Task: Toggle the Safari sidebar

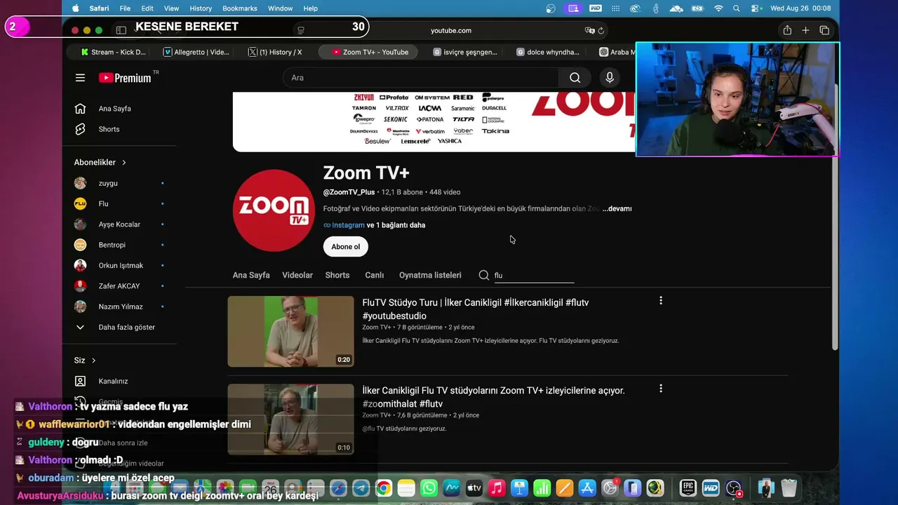Action: 121,30
